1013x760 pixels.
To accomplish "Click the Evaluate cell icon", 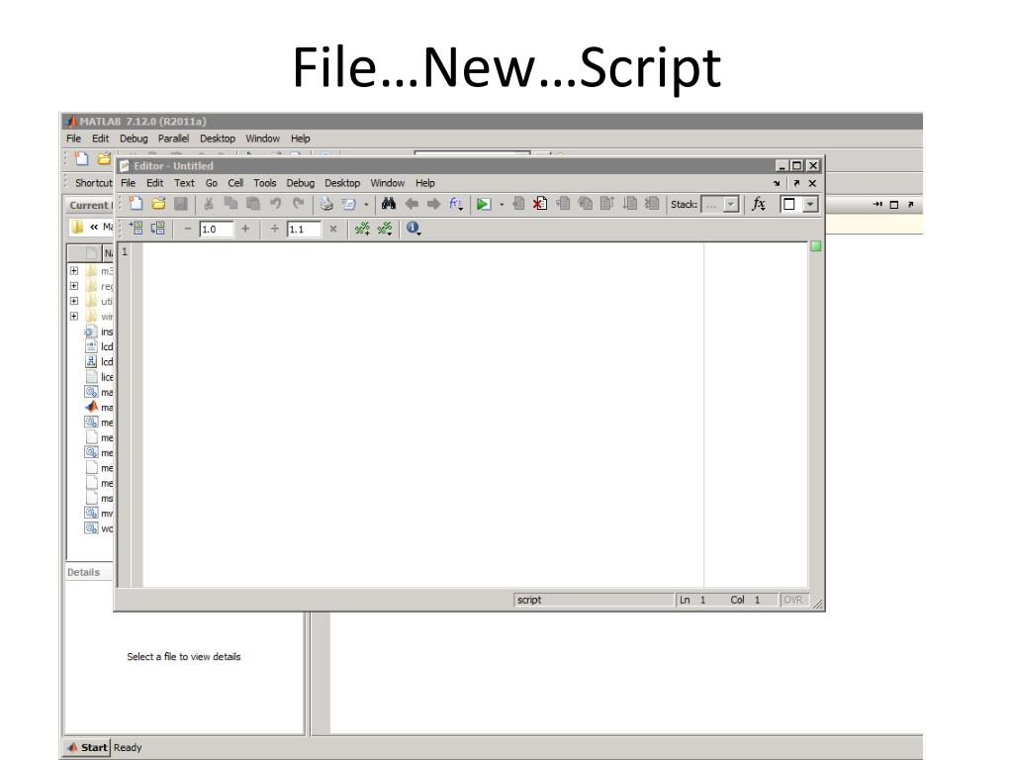I will [136, 229].
